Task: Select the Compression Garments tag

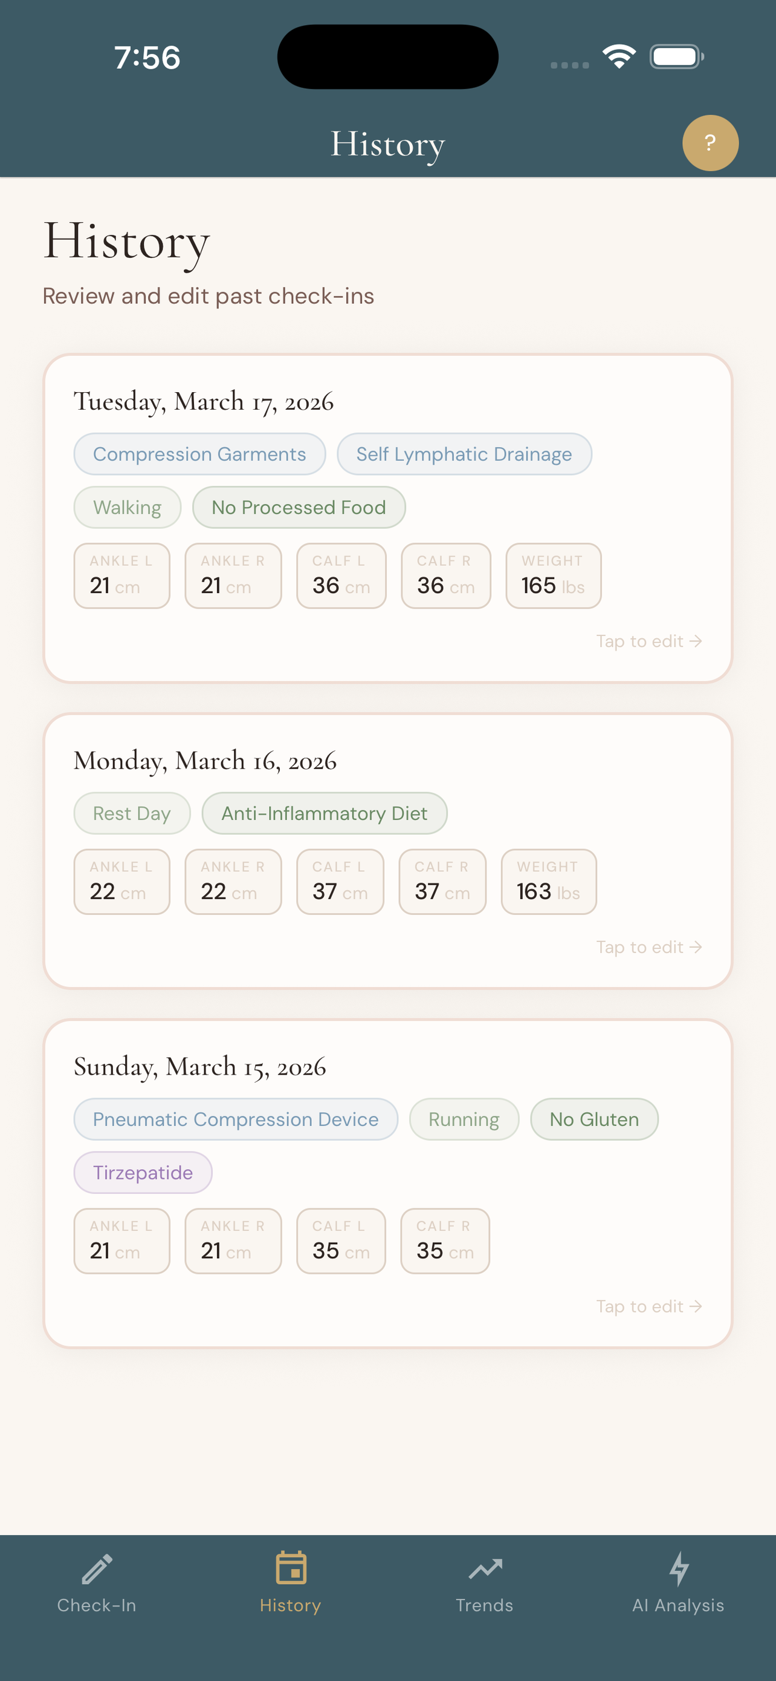Action: click(x=199, y=453)
